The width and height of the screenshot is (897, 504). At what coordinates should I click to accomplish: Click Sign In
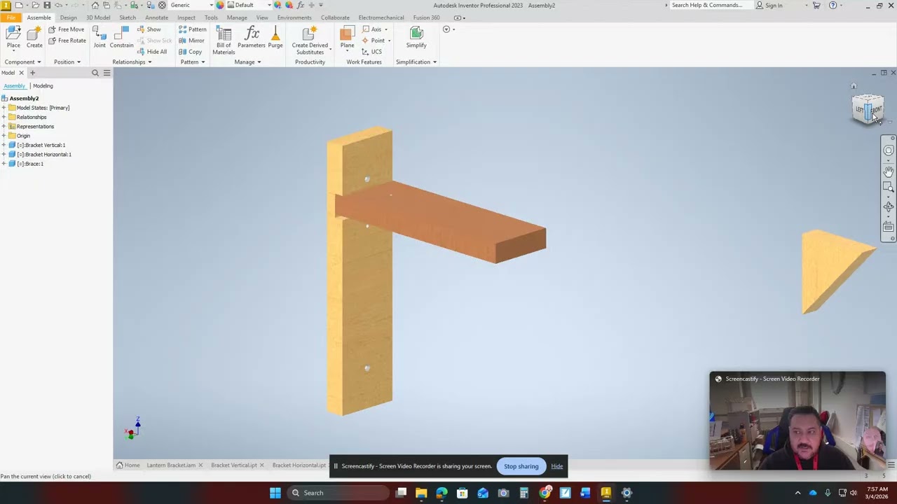[769, 5]
